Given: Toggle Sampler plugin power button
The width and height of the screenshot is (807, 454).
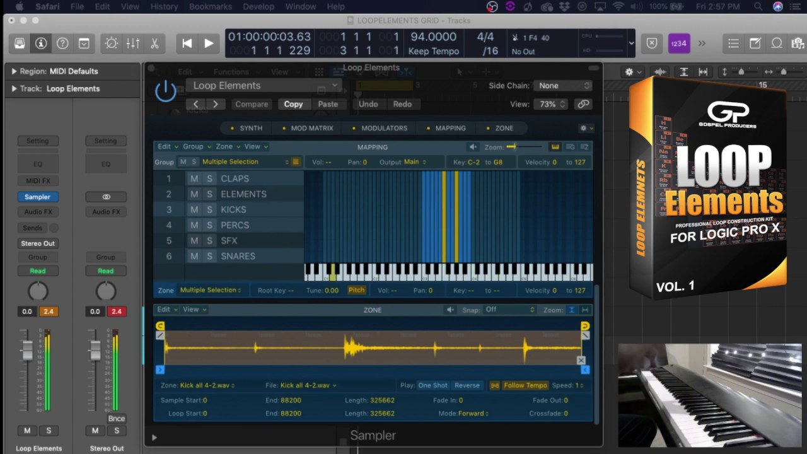Looking at the screenshot, I should pyautogui.click(x=166, y=91).
